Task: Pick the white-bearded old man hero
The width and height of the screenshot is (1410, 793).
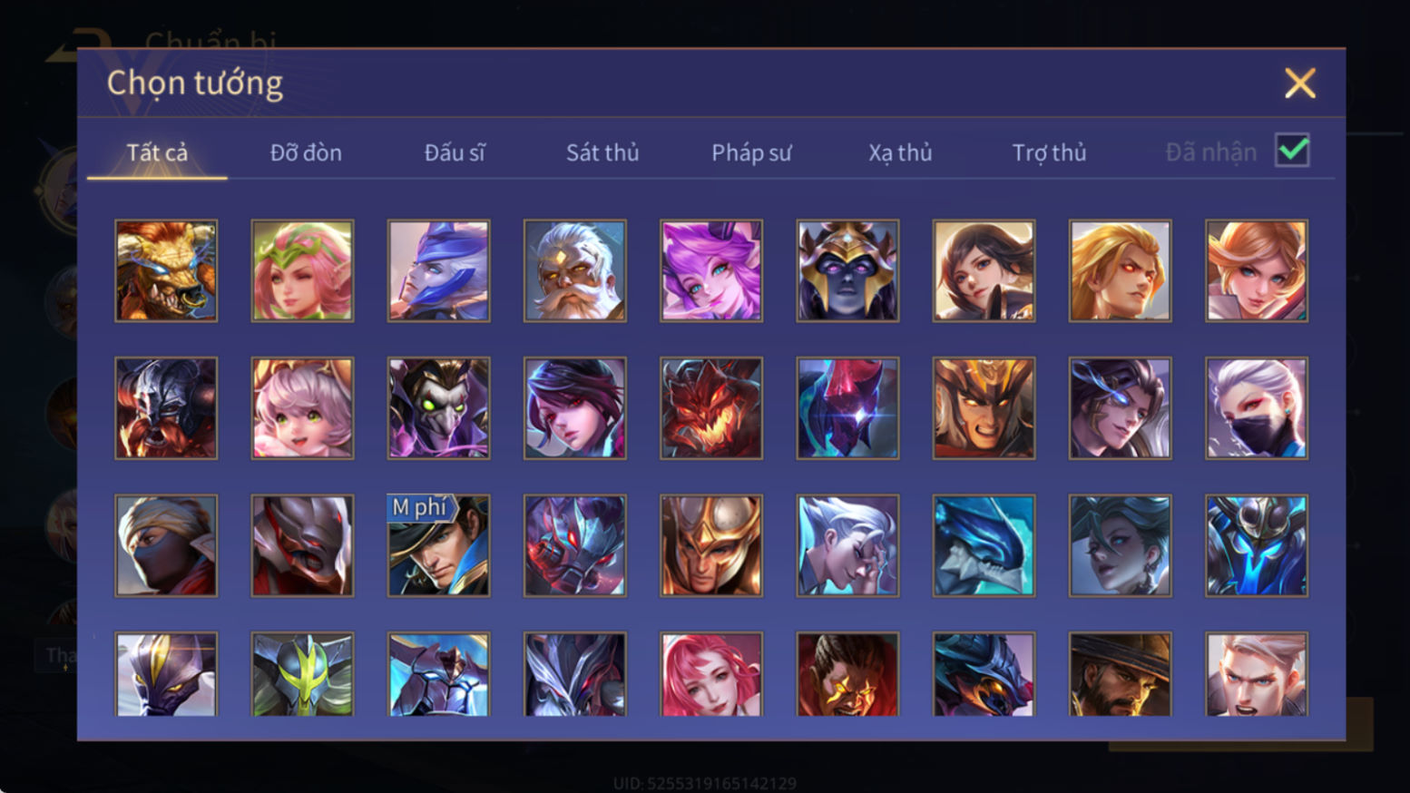Action: [574, 270]
